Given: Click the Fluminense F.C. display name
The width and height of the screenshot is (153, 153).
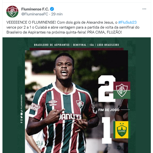Looking at the screenshot, I should click(x=35, y=9).
